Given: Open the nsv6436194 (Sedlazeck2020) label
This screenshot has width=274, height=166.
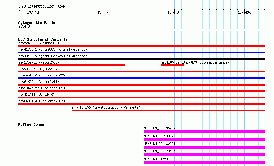Looking at the screenshot, I should pyautogui.click(x=42, y=101).
